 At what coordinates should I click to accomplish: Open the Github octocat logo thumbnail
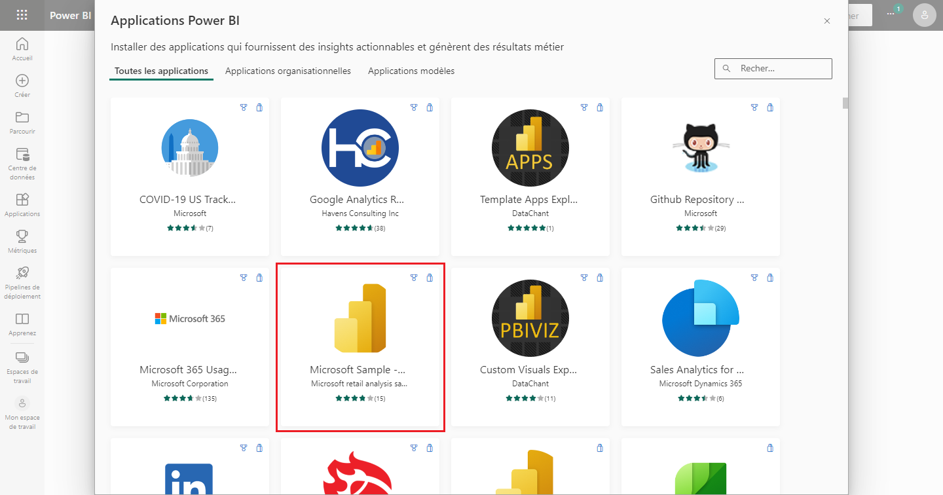click(x=701, y=147)
